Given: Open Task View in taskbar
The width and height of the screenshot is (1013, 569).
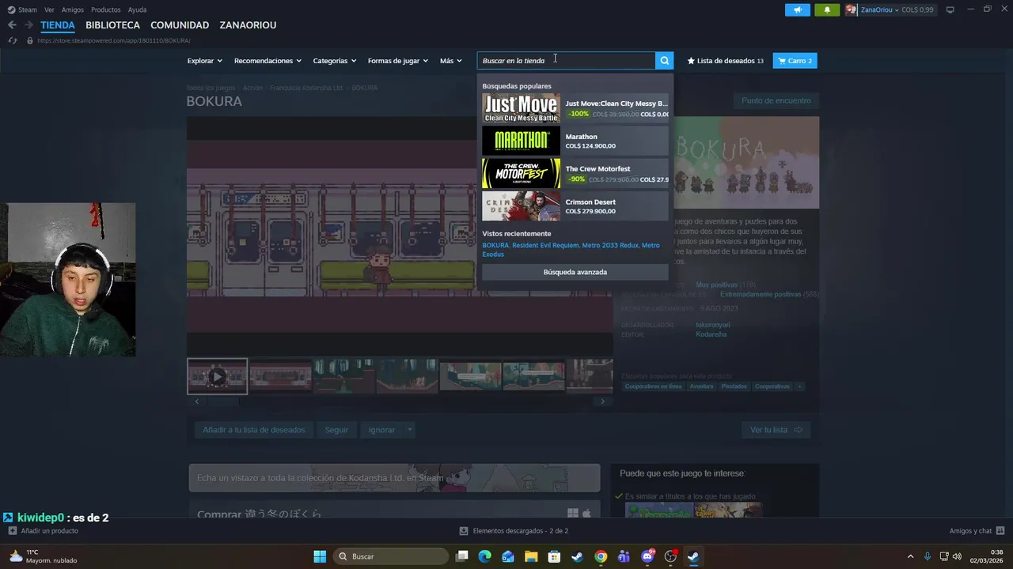Looking at the screenshot, I should [462, 556].
